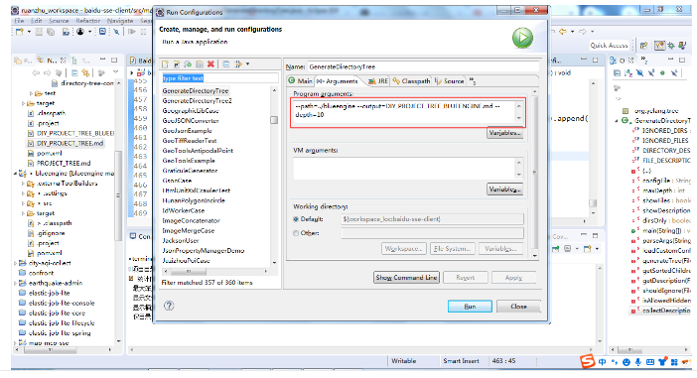Viewport: 697px width, 378px height.
Task: Click Hide Fields icon in Outline toolbar
Action: (640, 72)
